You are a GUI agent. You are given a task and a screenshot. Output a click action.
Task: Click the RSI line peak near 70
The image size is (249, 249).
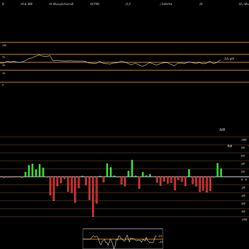[x=39, y=55]
